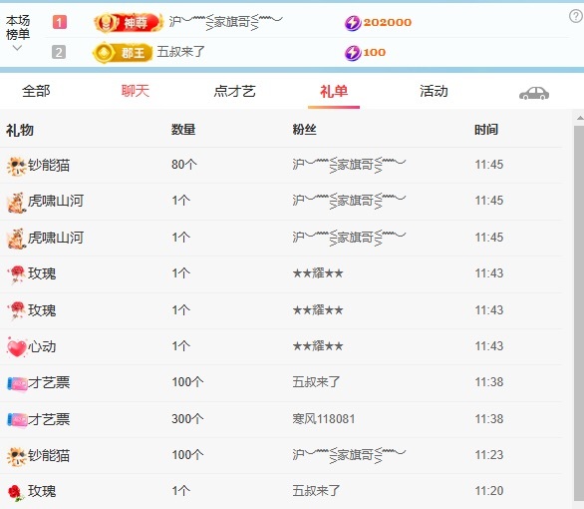Click rank 2 number badge

coord(59,52)
